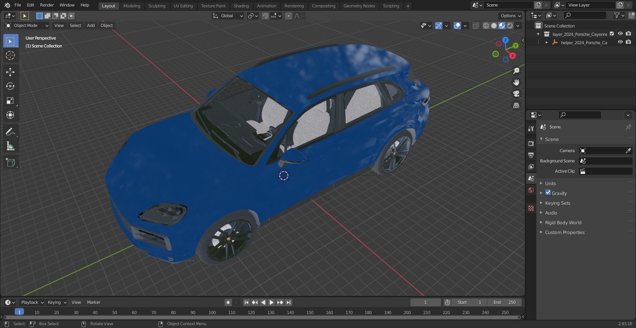
Task: Switch to wireframe viewport shading
Action: tap(486, 26)
